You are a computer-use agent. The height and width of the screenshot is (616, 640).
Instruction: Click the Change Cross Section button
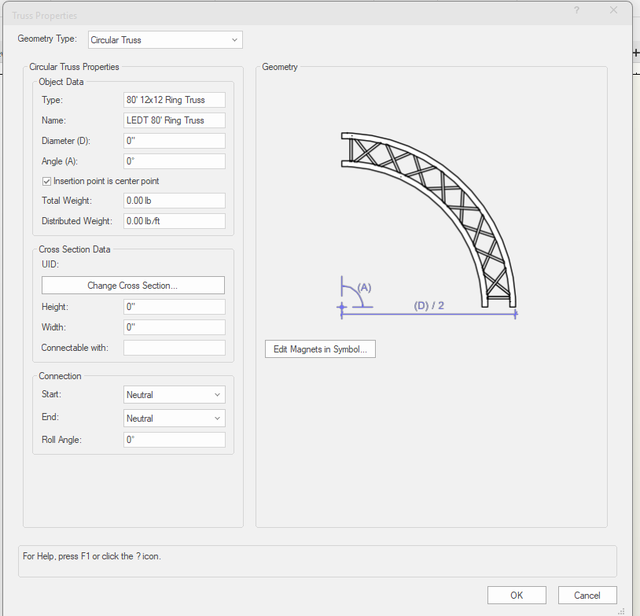(x=133, y=286)
